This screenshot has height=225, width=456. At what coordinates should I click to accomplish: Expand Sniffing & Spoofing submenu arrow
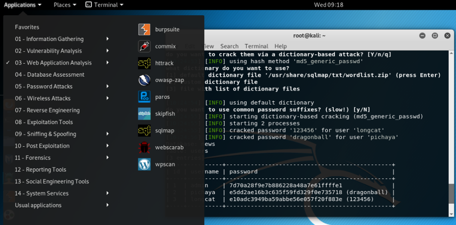108,134
